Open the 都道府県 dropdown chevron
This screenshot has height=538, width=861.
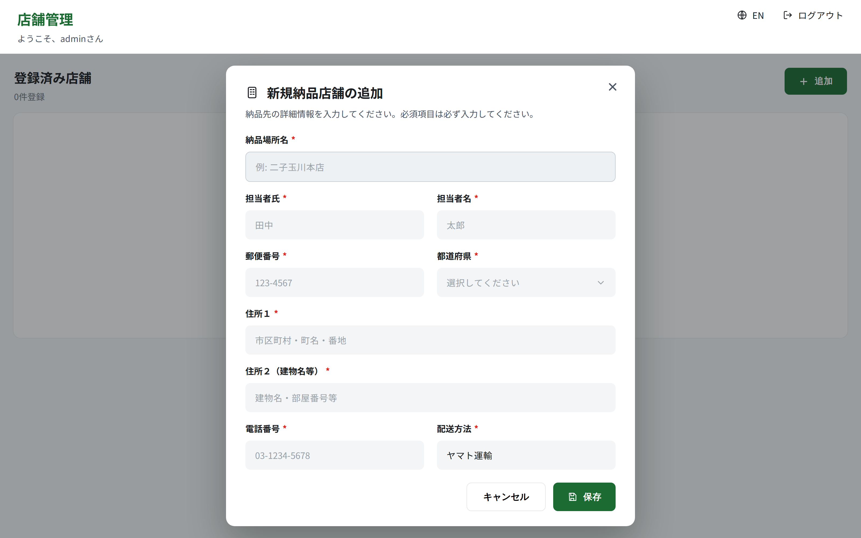[x=601, y=283]
